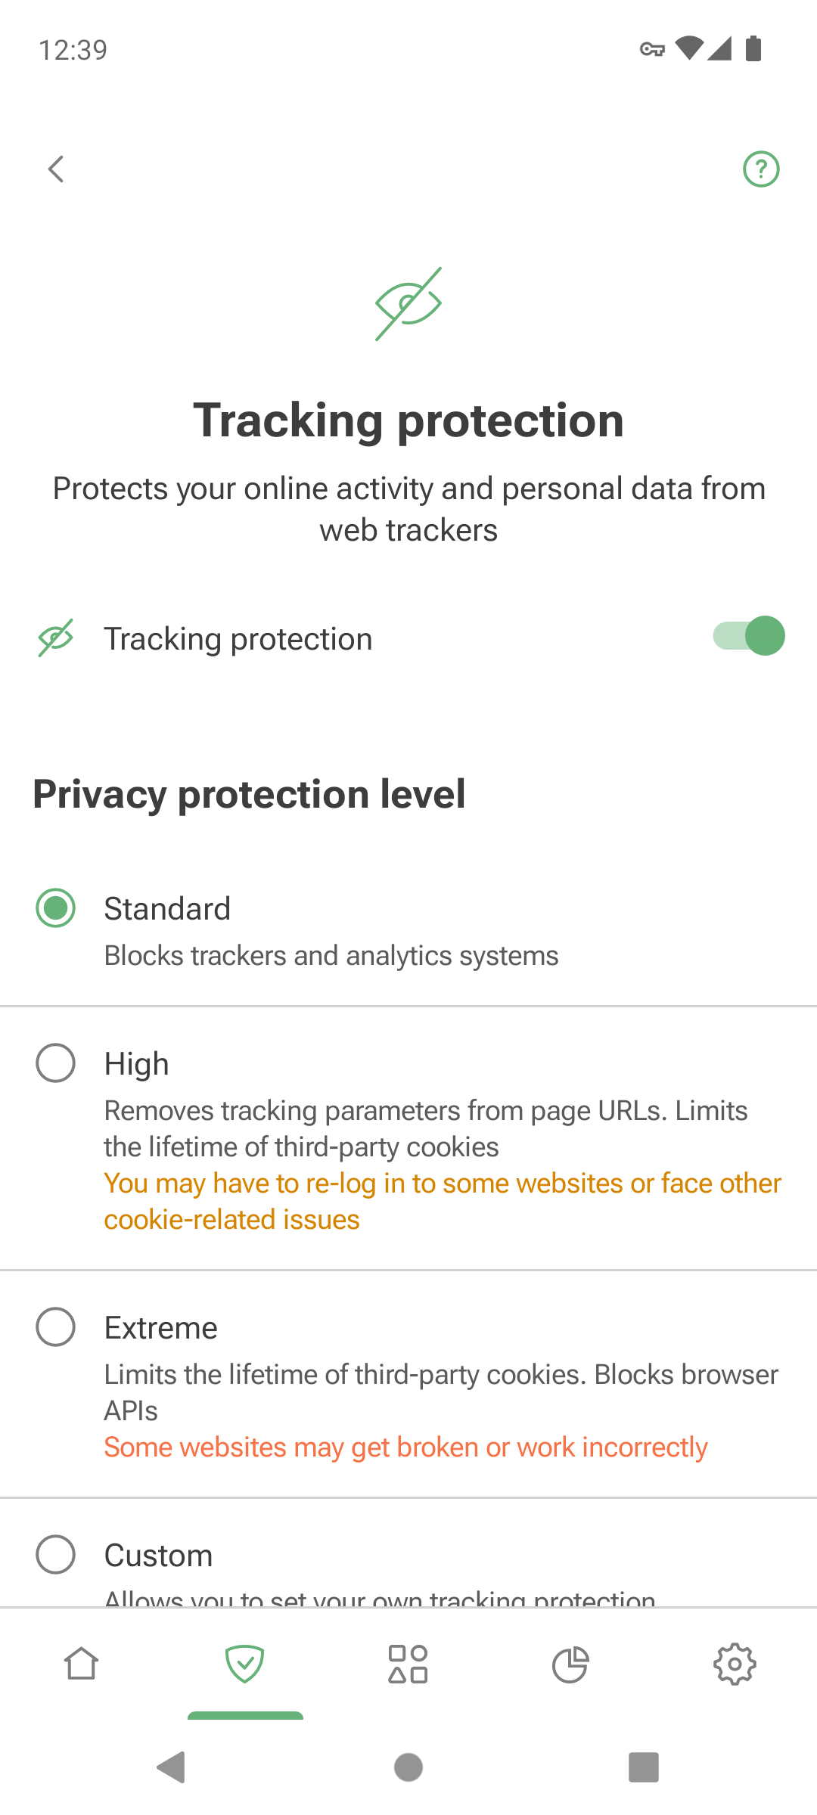Tap the Custom level label

click(159, 1556)
